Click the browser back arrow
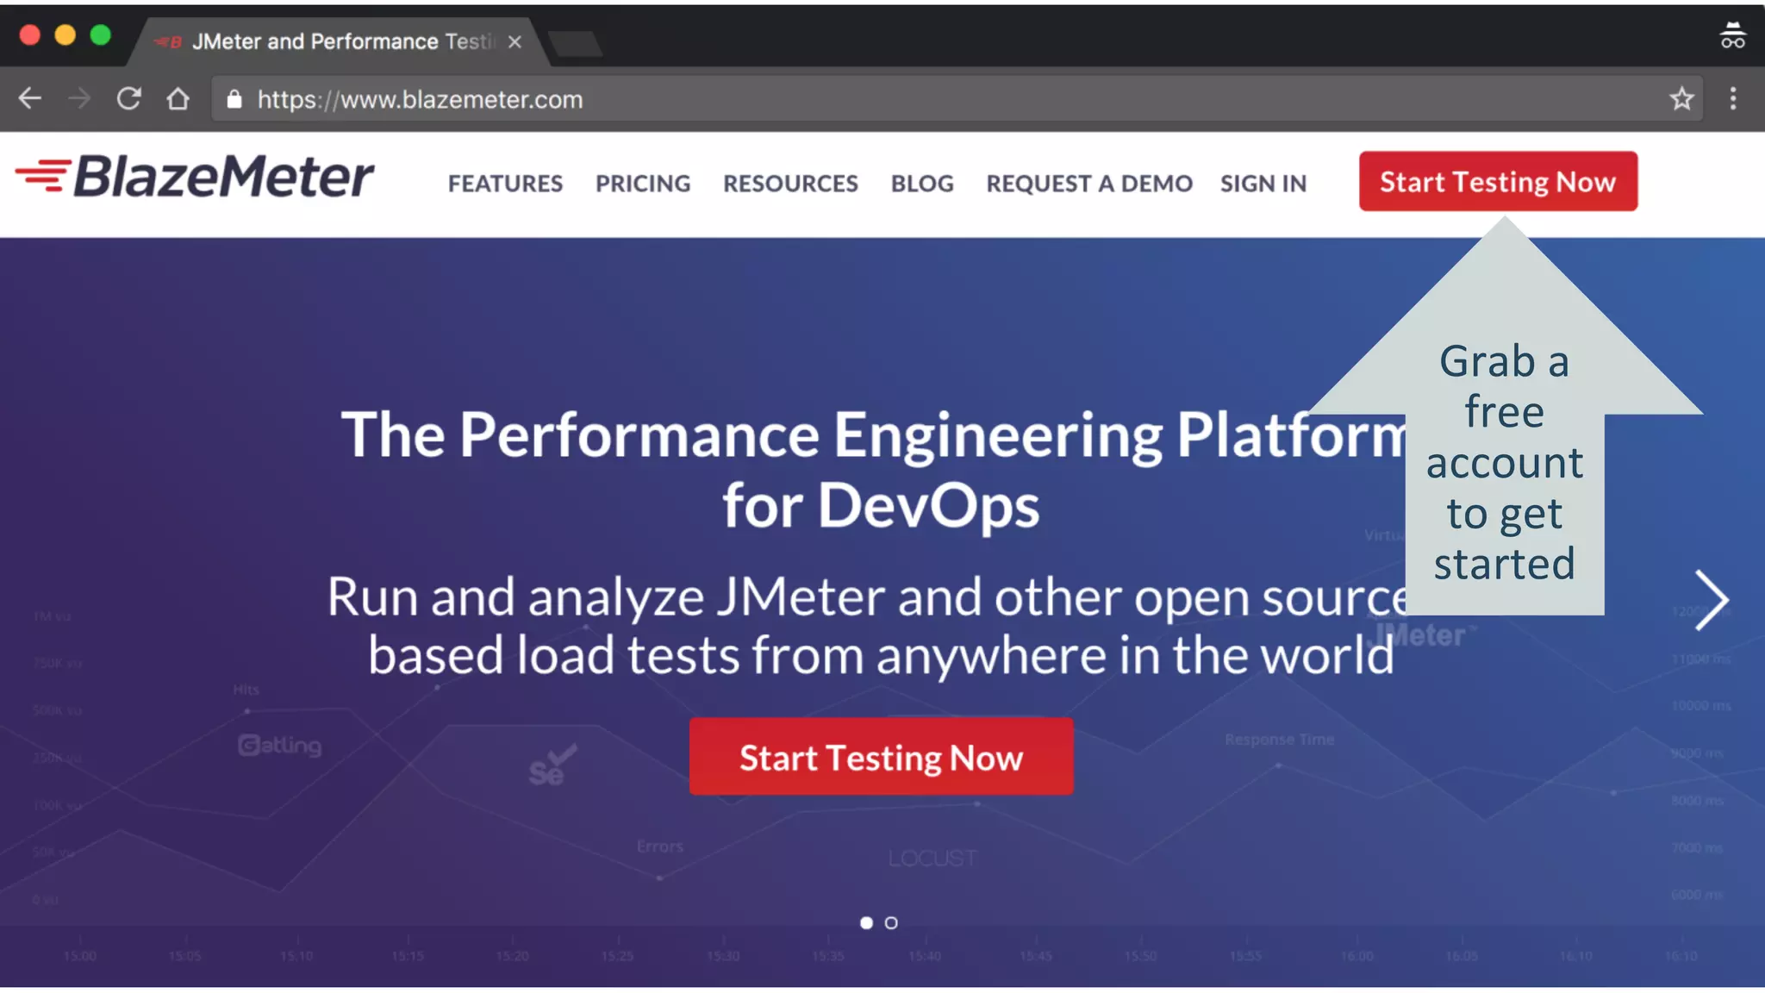 click(x=30, y=99)
